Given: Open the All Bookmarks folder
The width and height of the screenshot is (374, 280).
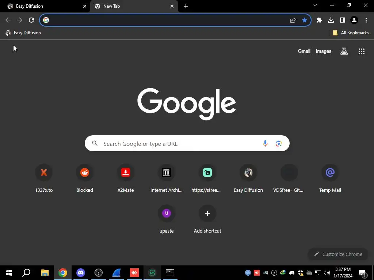Looking at the screenshot, I should [351, 33].
